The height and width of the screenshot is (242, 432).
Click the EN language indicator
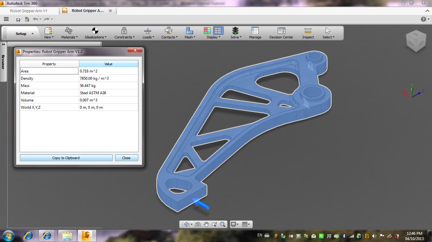(260, 235)
